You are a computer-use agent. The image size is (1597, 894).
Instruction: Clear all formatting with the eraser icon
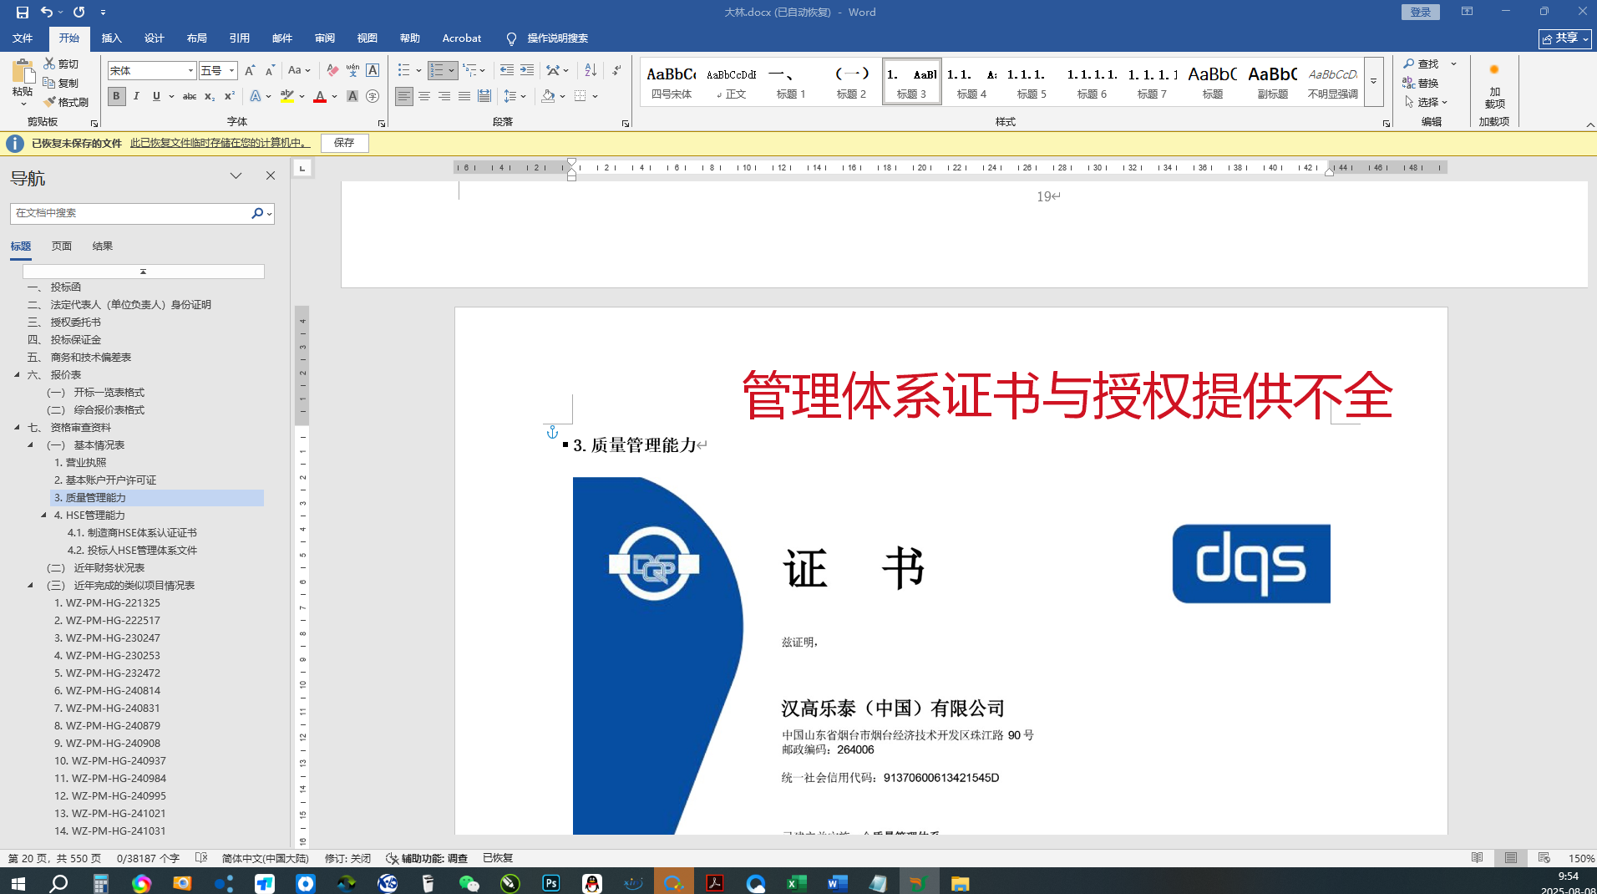click(x=332, y=71)
